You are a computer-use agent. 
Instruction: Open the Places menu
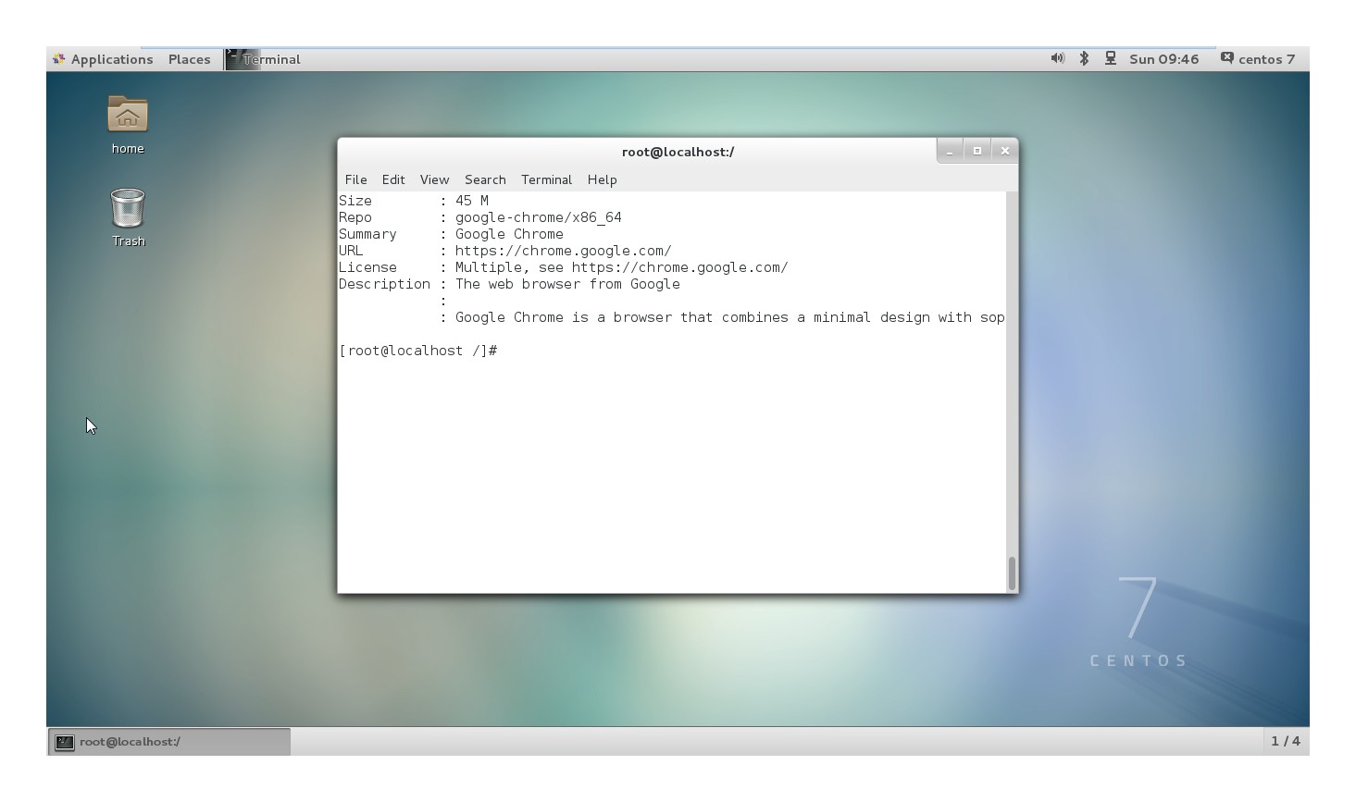pyautogui.click(x=189, y=58)
